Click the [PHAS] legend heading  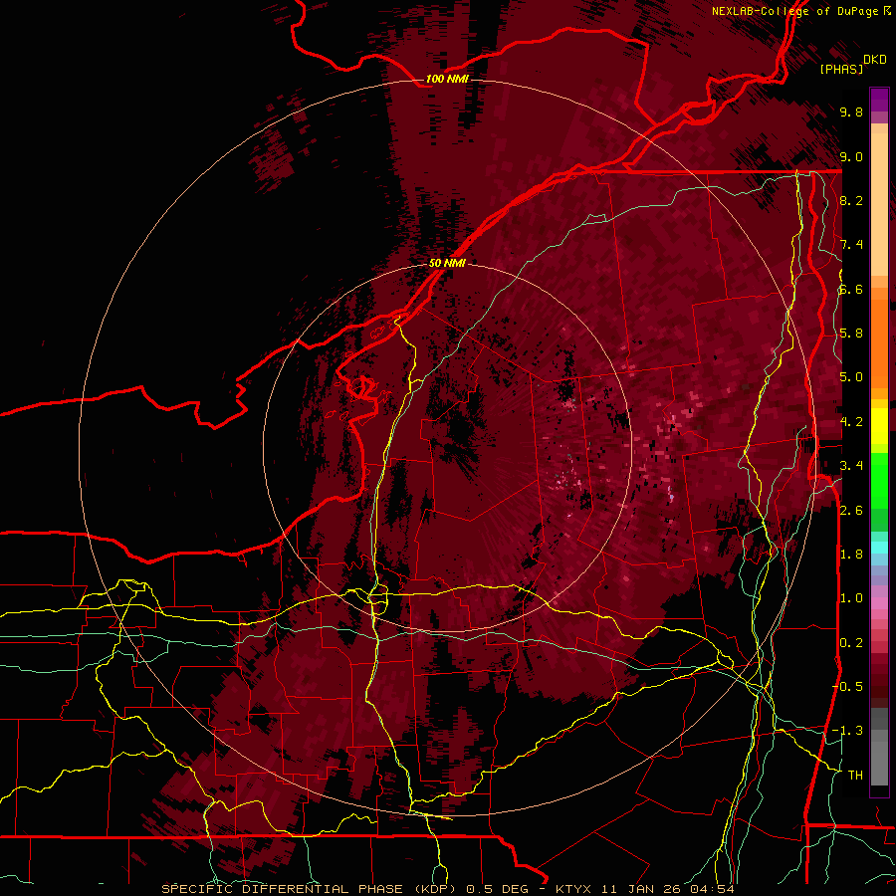pyautogui.click(x=841, y=70)
